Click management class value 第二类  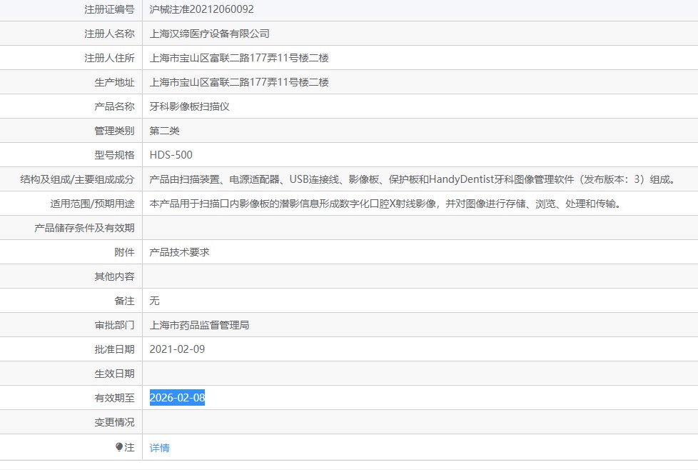[165, 131]
